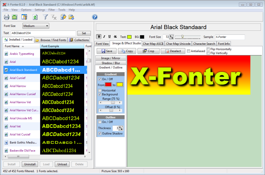
Task: Expand the Image / Mirror section
Action: coord(111,58)
